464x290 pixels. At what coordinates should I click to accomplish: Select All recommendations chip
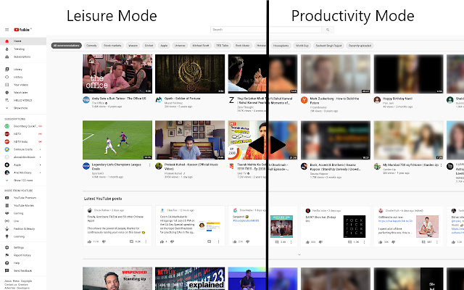66,46
